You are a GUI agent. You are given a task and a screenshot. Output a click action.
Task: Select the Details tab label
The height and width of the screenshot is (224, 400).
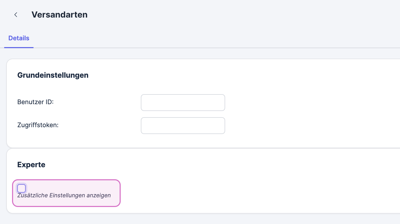(x=19, y=38)
